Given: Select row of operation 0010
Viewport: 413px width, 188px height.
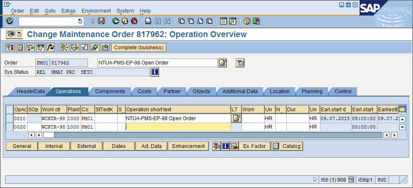Looking at the screenshot, I should 10,118.
